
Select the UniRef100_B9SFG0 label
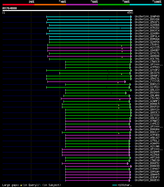pyautogui.click(x=147, y=107)
